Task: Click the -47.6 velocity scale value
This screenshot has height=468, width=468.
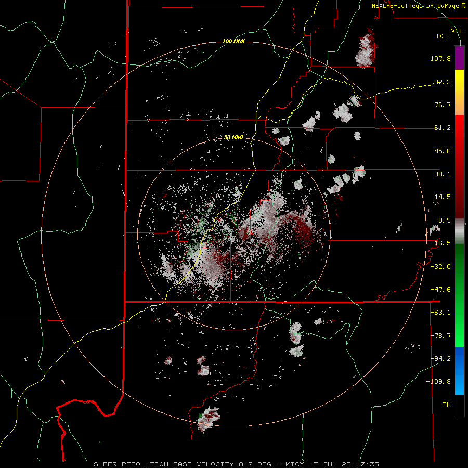Action: click(440, 290)
